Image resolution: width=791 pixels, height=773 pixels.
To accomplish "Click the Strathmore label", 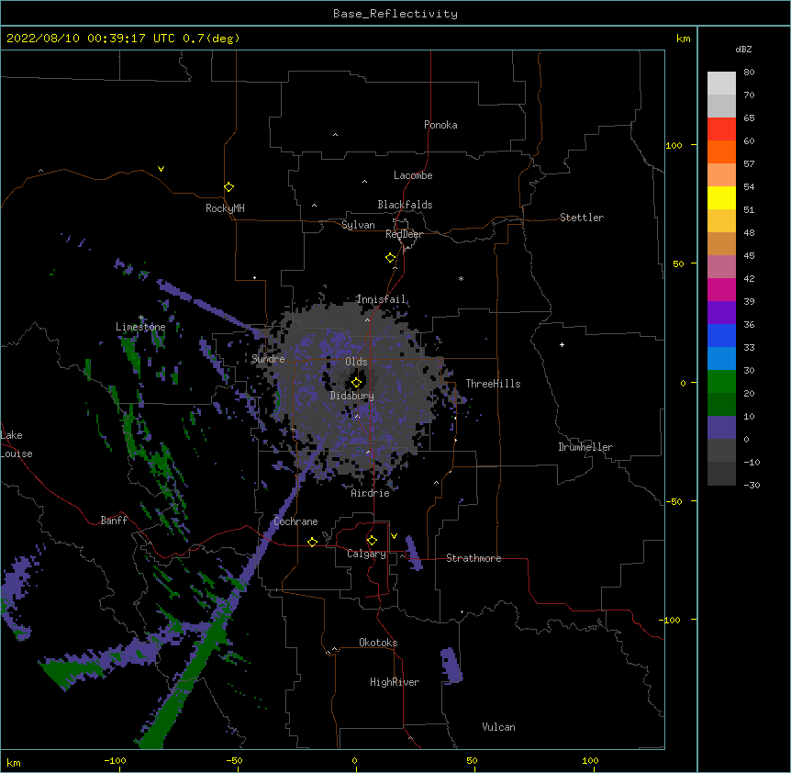I will pos(473,558).
